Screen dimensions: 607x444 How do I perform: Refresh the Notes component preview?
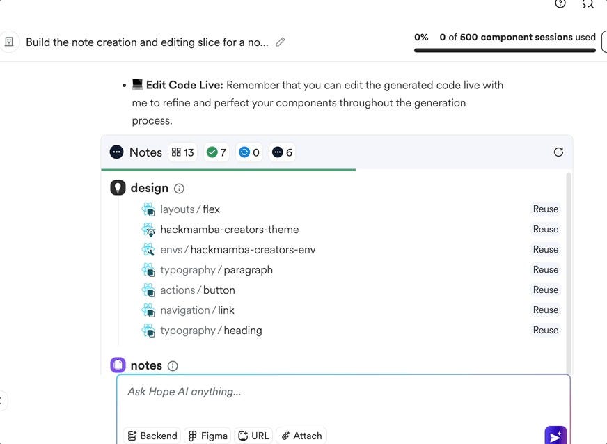558,152
